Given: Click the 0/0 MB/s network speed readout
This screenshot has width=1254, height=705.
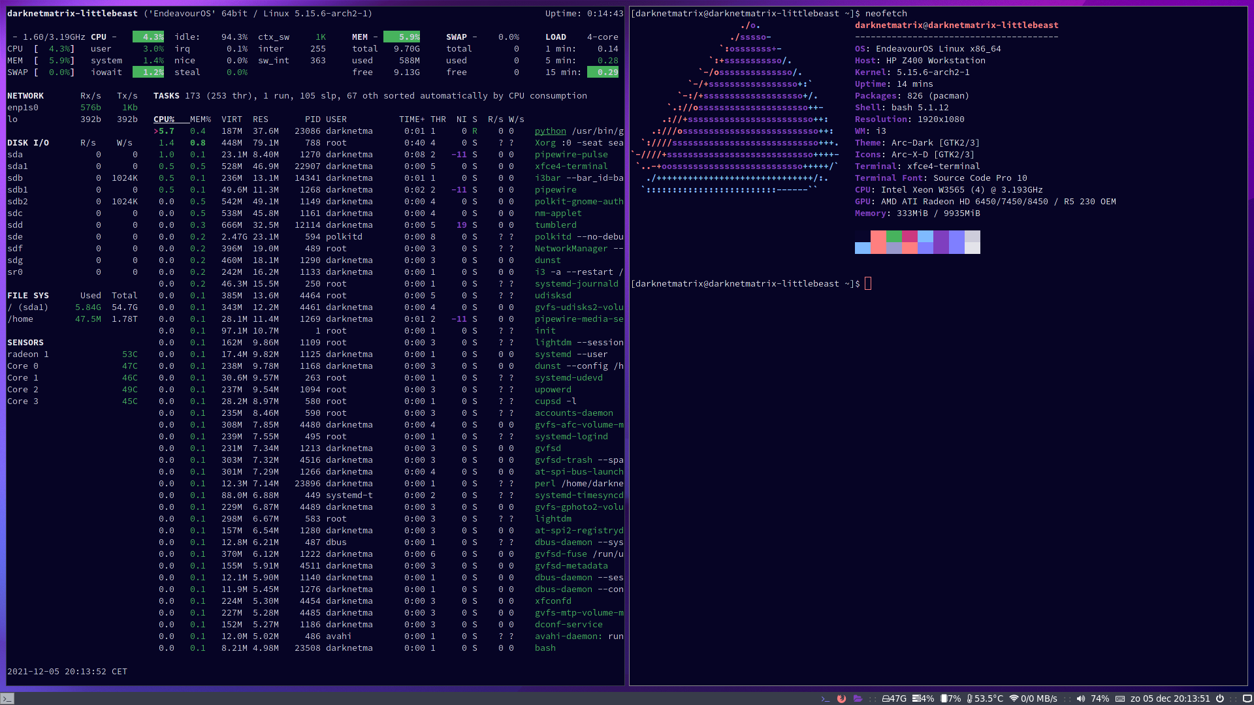Looking at the screenshot, I should pos(1039,698).
